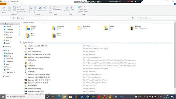Image resolution: width=176 pixels, height=99 pixels.
Task: Click the New folder icon
Action: (x=51, y=10)
